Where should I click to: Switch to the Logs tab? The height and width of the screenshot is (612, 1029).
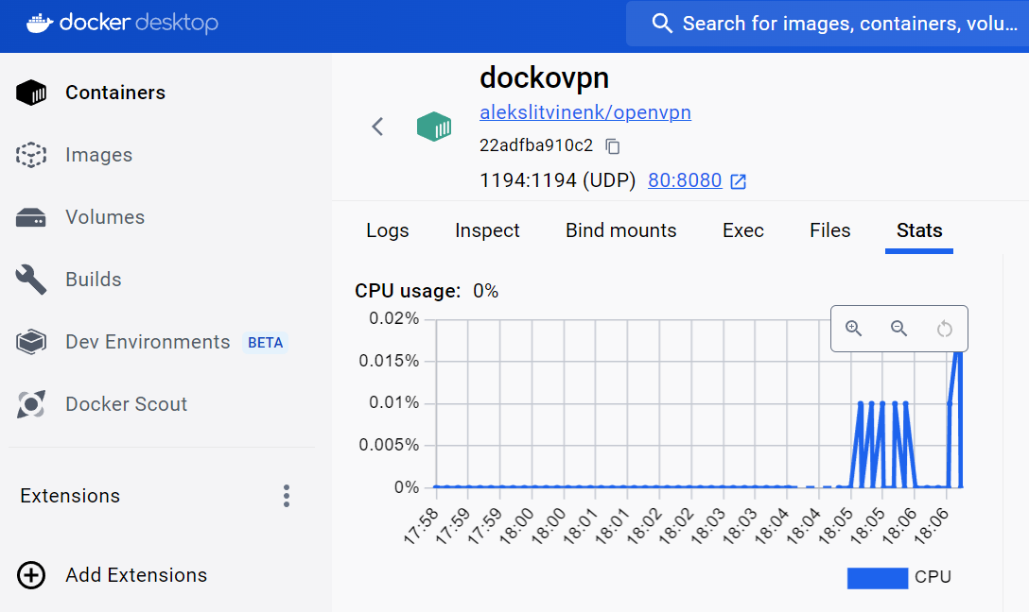point(388,230)
